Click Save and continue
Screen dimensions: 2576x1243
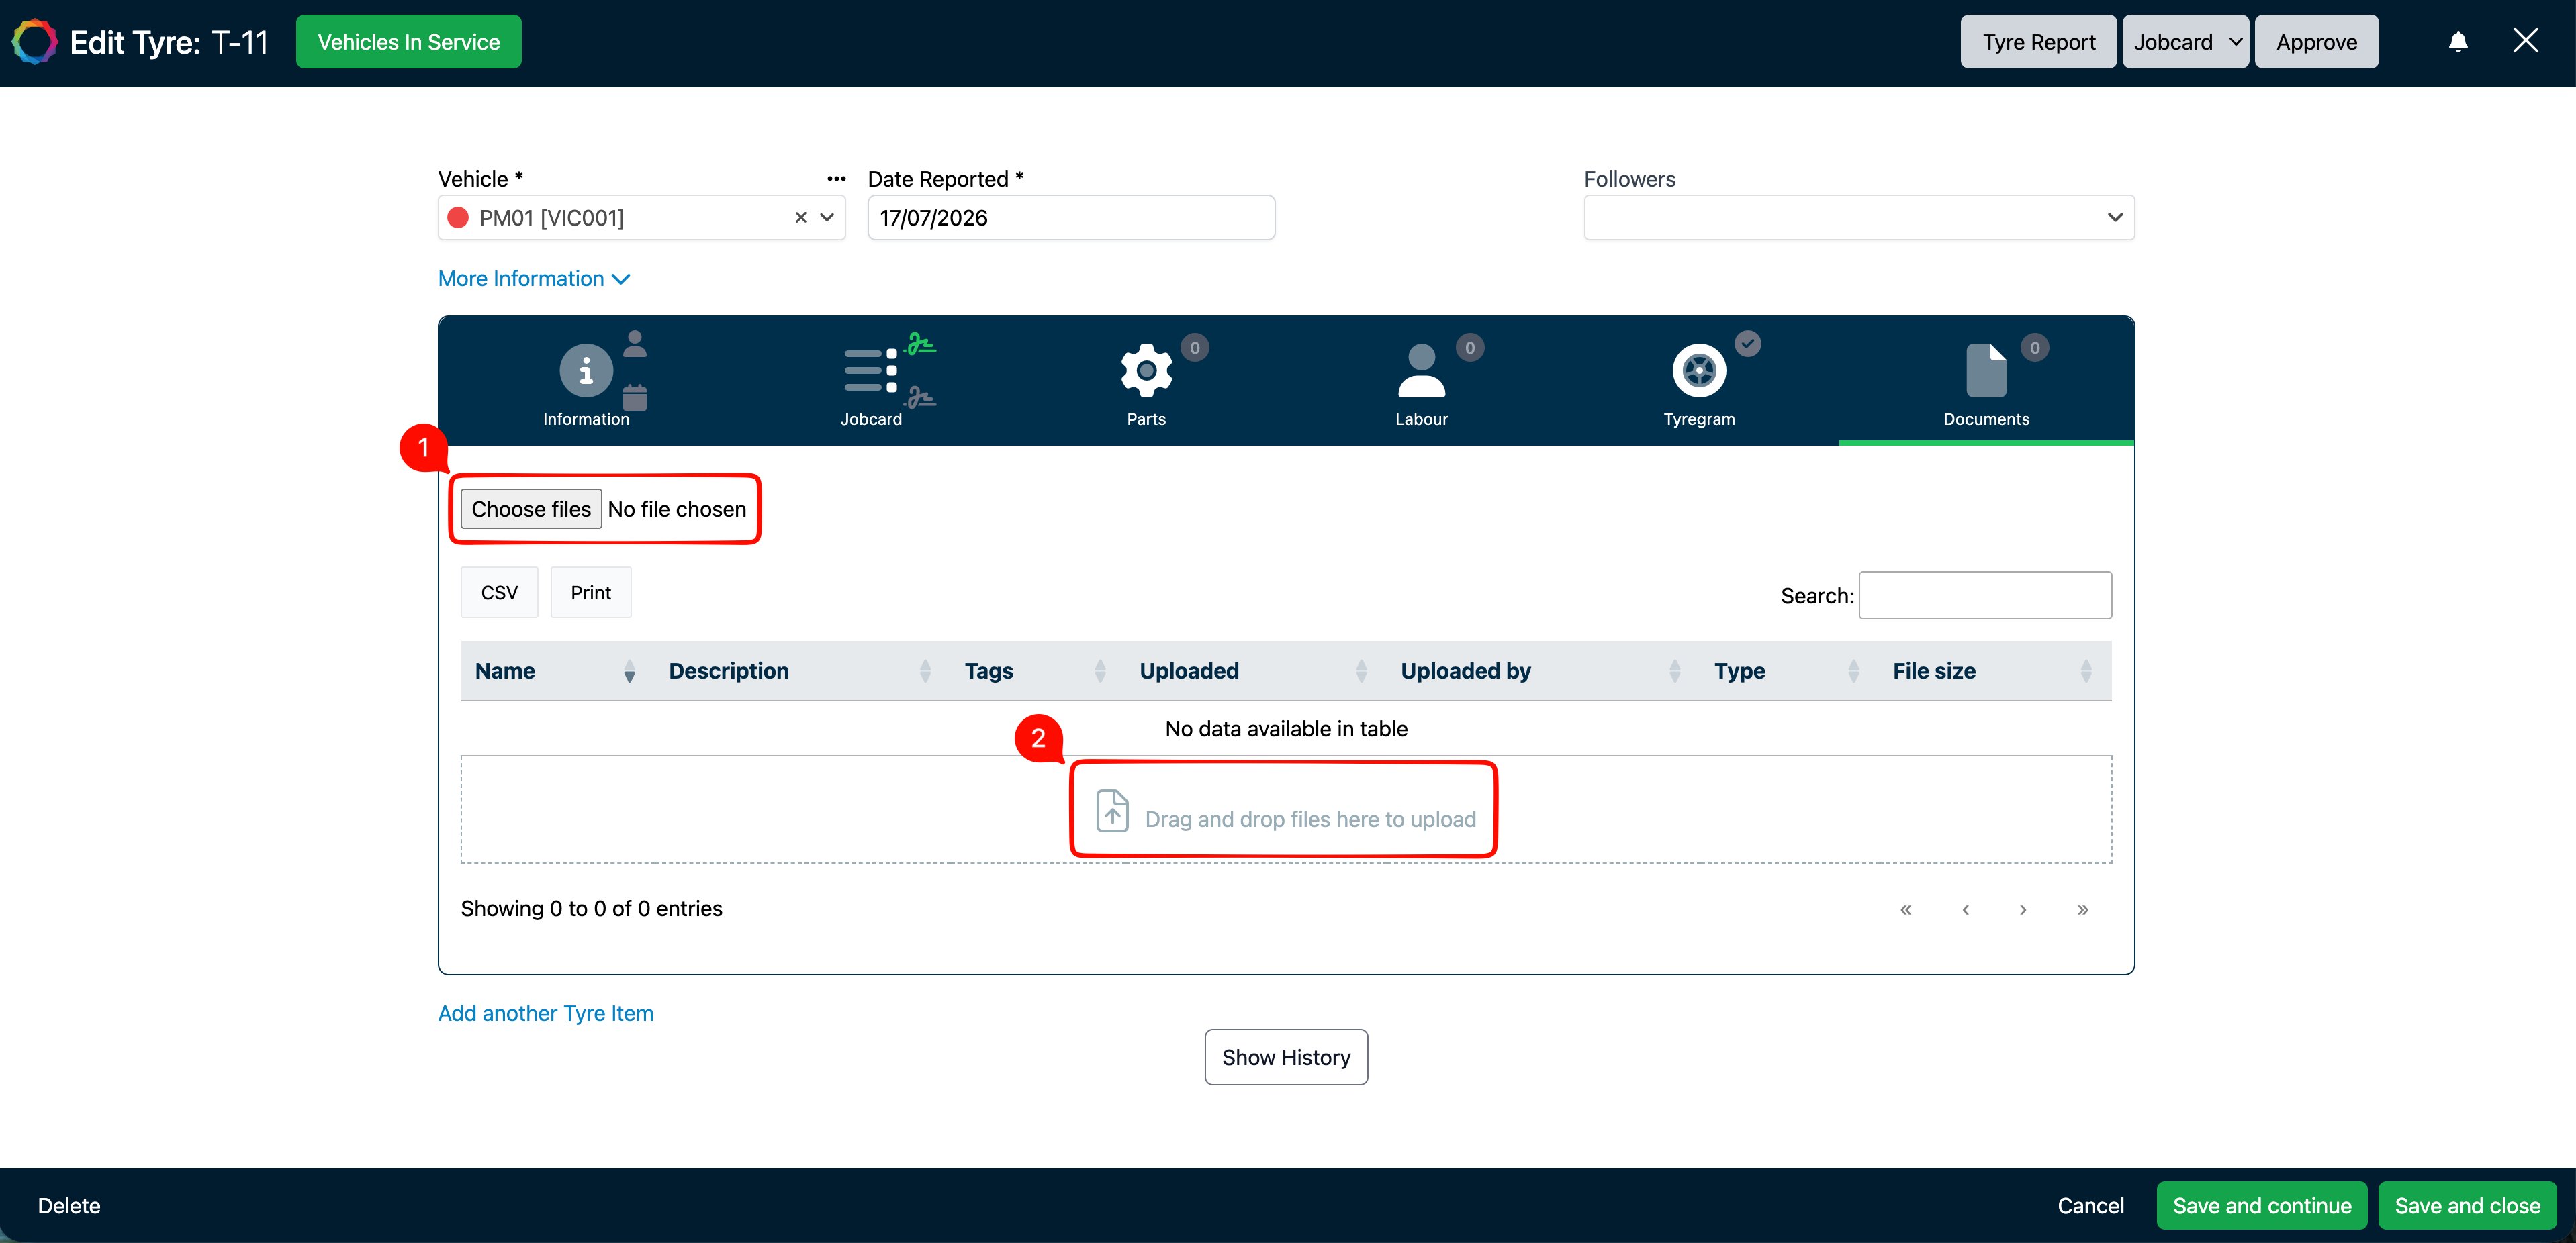pyautogui.click(x=2262, y=1206)
